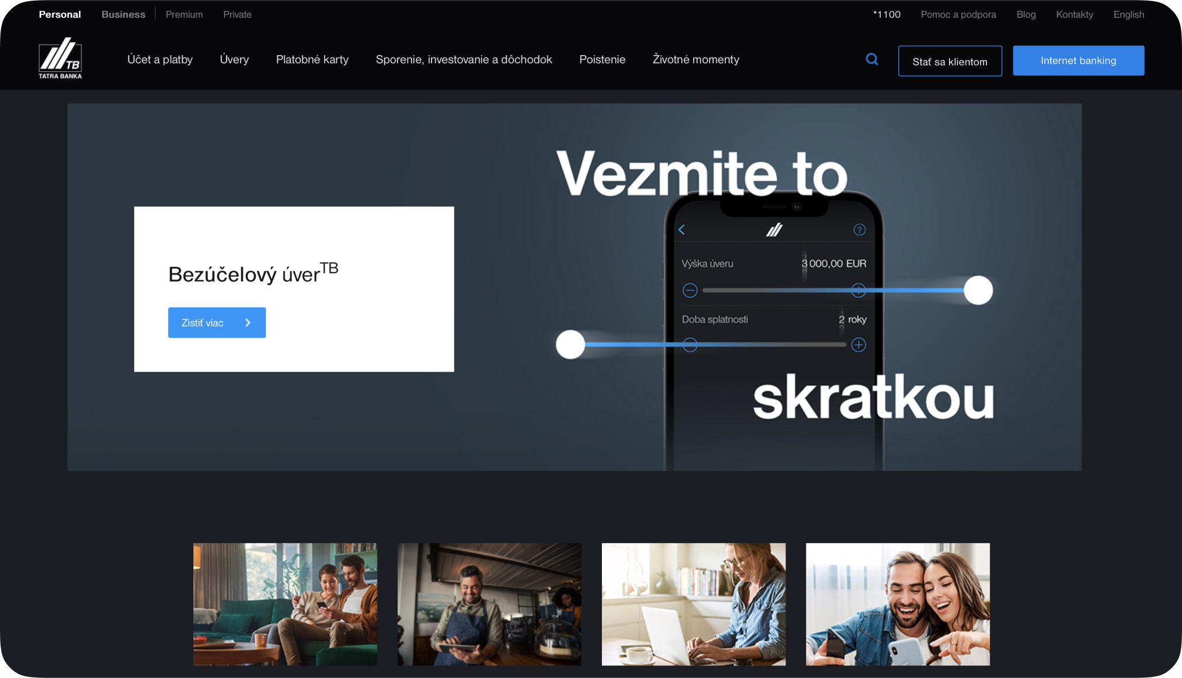
Task: Open the couple on green sofa thumbnail
Action: (x=285, y=604)
